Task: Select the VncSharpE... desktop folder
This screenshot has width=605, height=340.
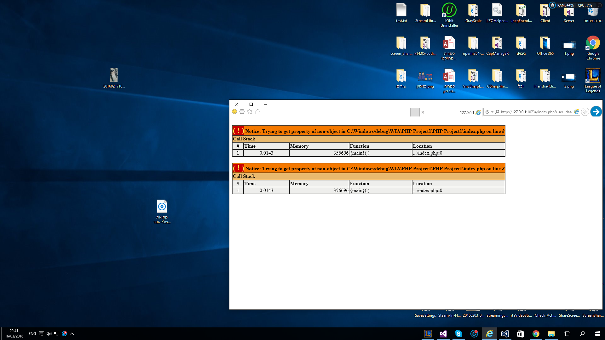Action: (473, 79)
